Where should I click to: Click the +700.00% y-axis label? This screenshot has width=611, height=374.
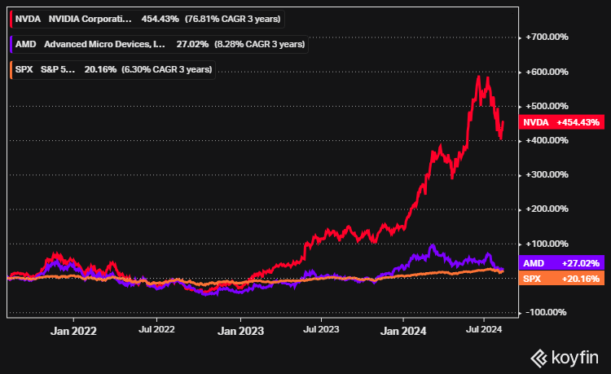547,37
